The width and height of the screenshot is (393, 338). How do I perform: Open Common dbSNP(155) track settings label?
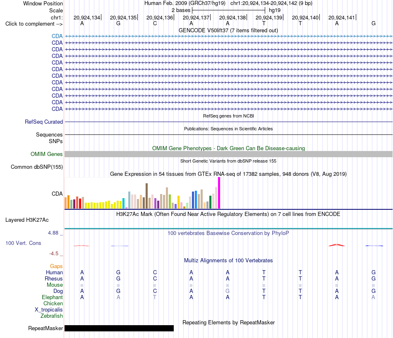pyautogui.click(x=36, y=167)
